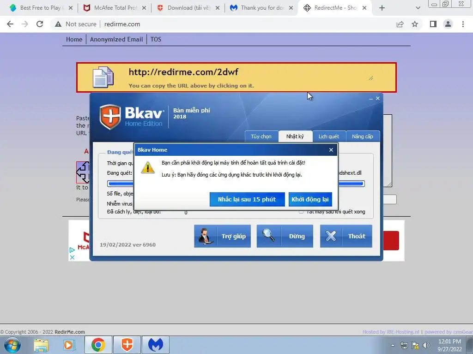
Task: Toggle Tắt máy sau khi quét xong checkbox
Action: [x=301, y=212]
